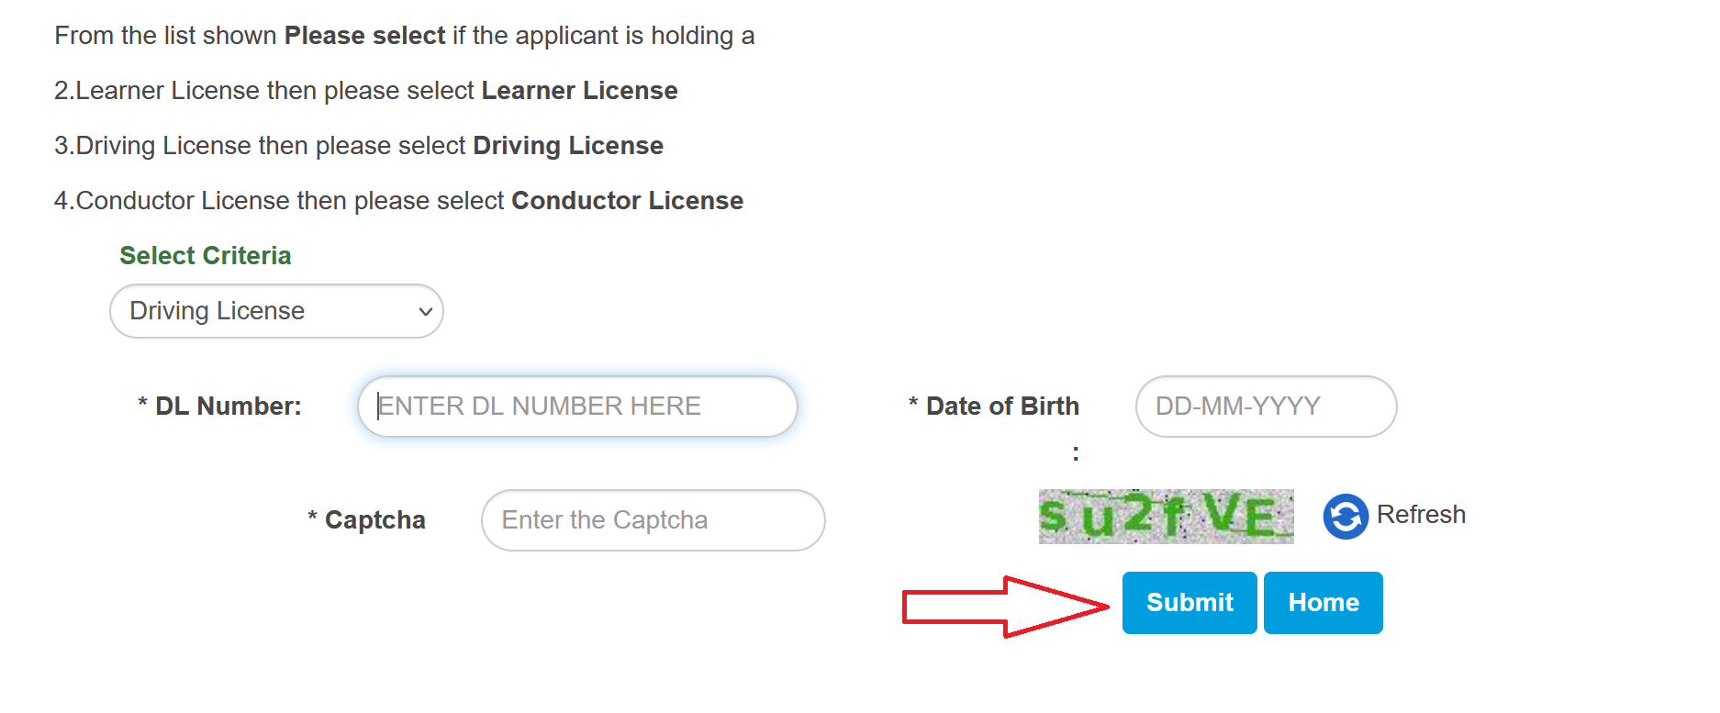Click the captcha image showing su2fVE
The height and width of the screenshot is (713, 1720).
point(1164,516)
